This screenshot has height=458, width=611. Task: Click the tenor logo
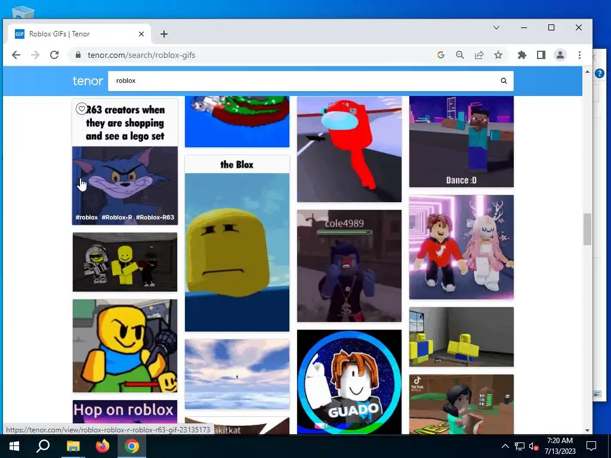[88, 81]
